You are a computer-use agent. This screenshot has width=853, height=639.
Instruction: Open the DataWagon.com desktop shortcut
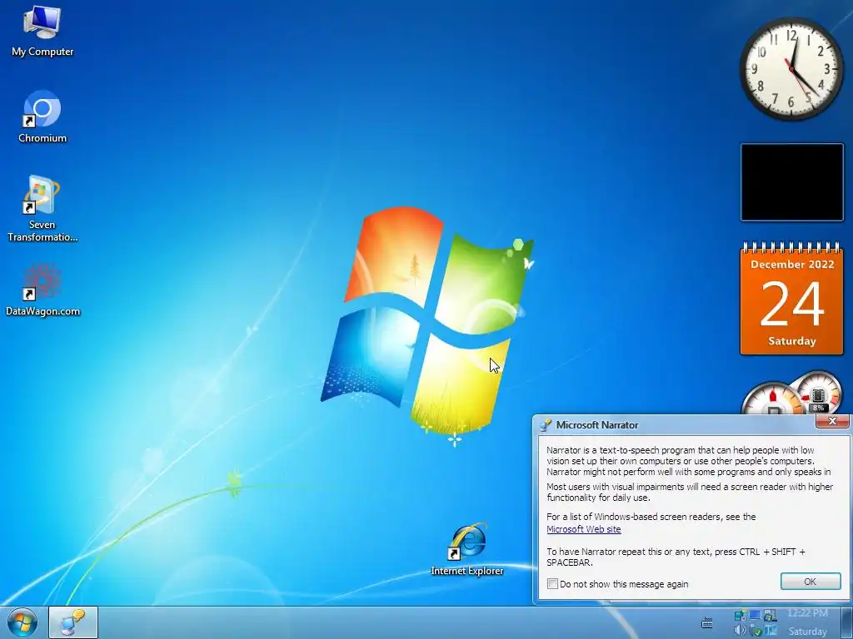pyautogui.click(x=42, y=290)
